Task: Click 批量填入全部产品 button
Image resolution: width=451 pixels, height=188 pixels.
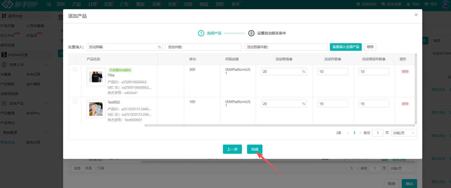Action: pyautogui.click(x=346, y=47)
